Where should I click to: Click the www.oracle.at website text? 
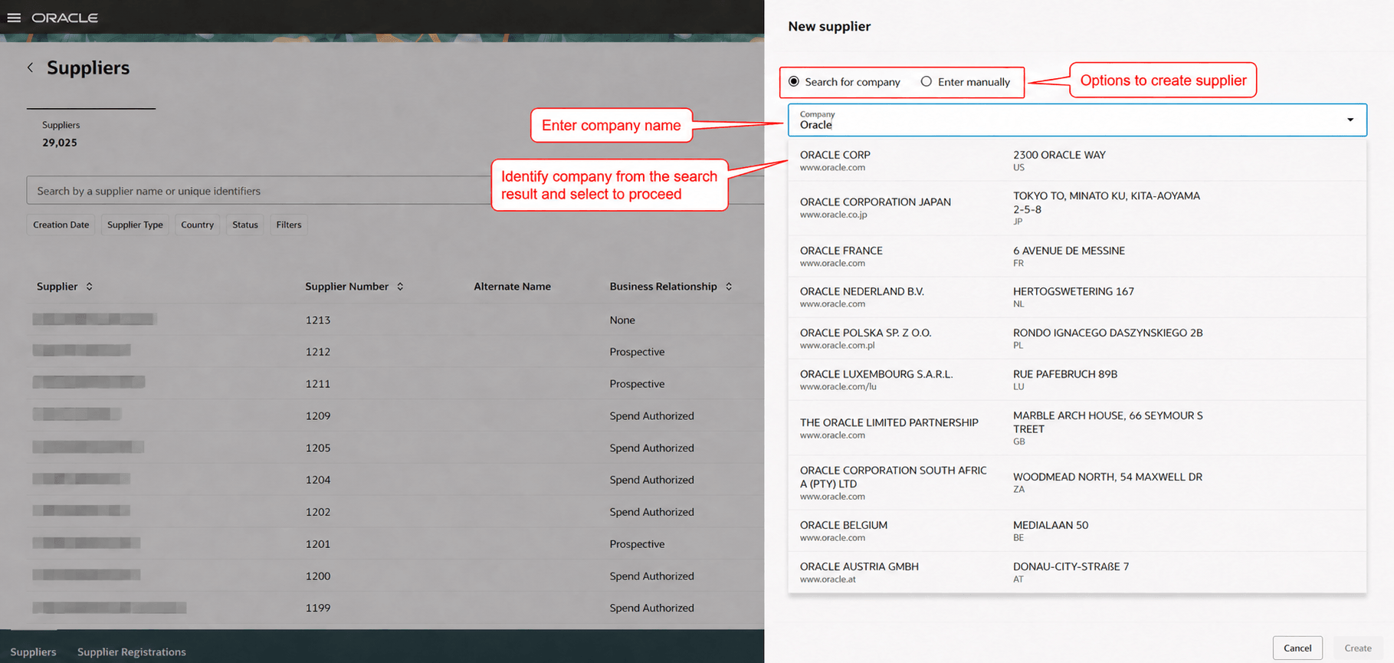pos(828,579)
